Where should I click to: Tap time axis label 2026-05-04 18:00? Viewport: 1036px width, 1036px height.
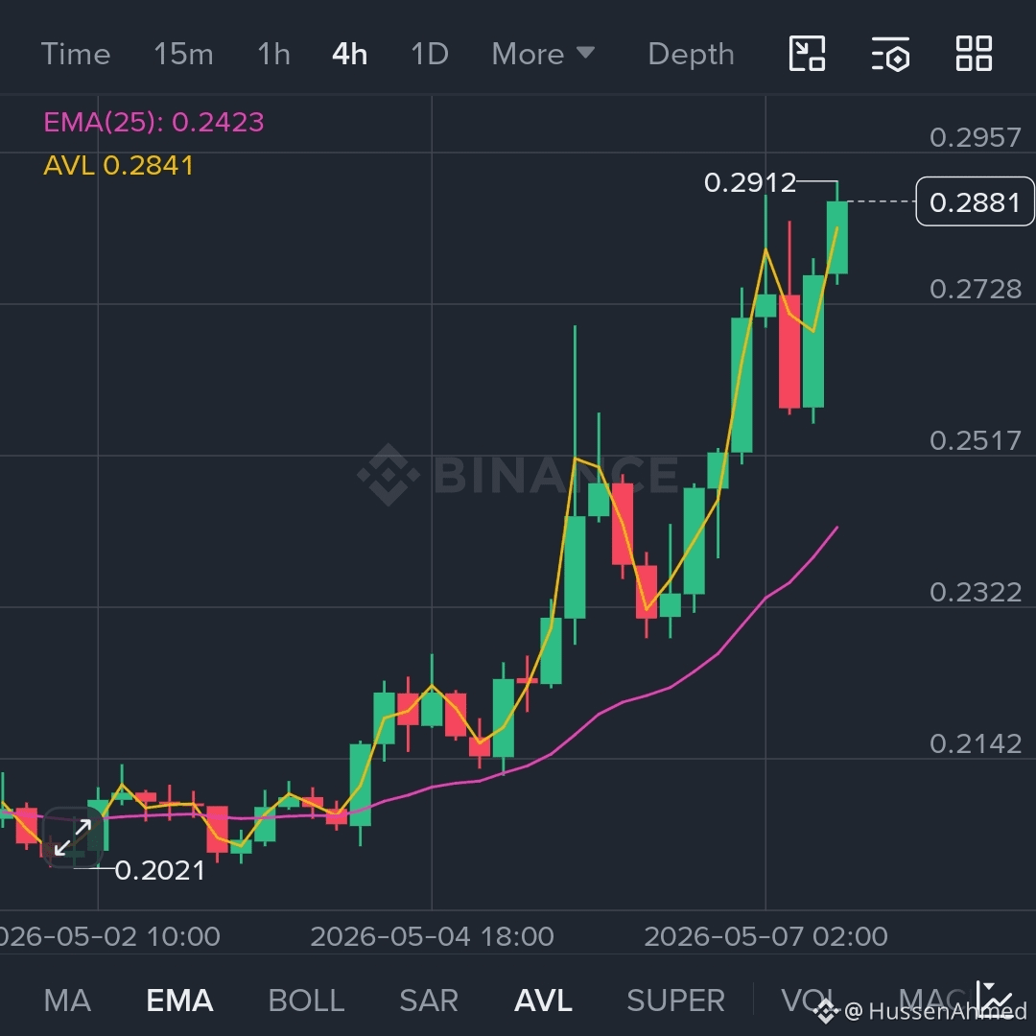432,936
